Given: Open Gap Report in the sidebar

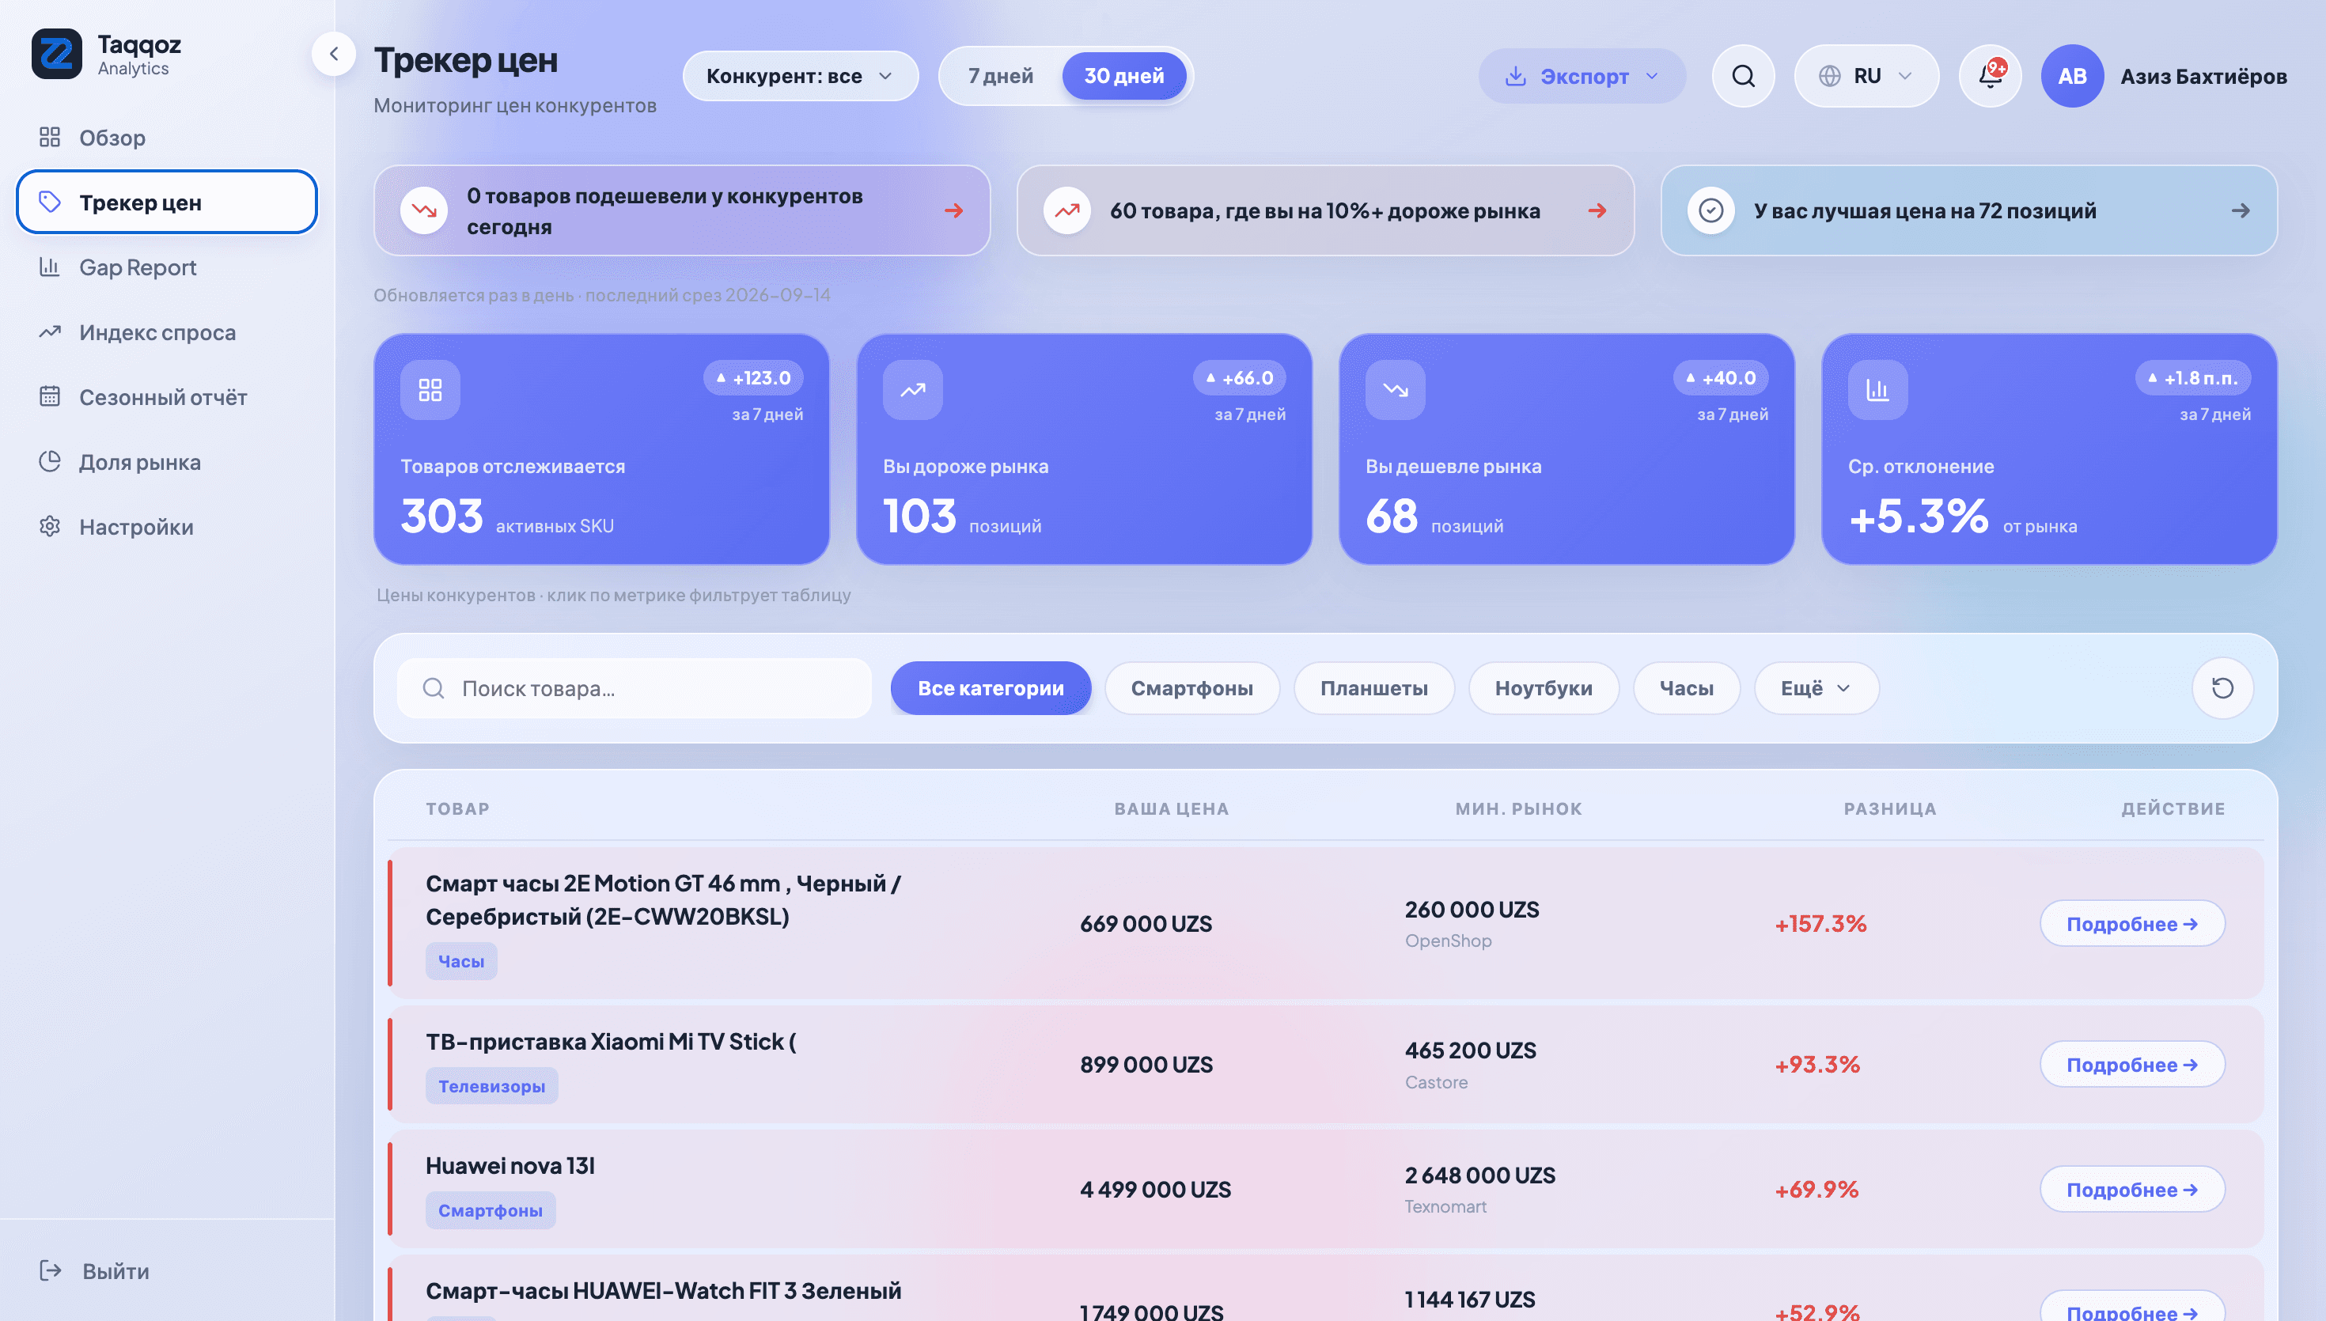Looking at the screenshot, I should point(166,267).
